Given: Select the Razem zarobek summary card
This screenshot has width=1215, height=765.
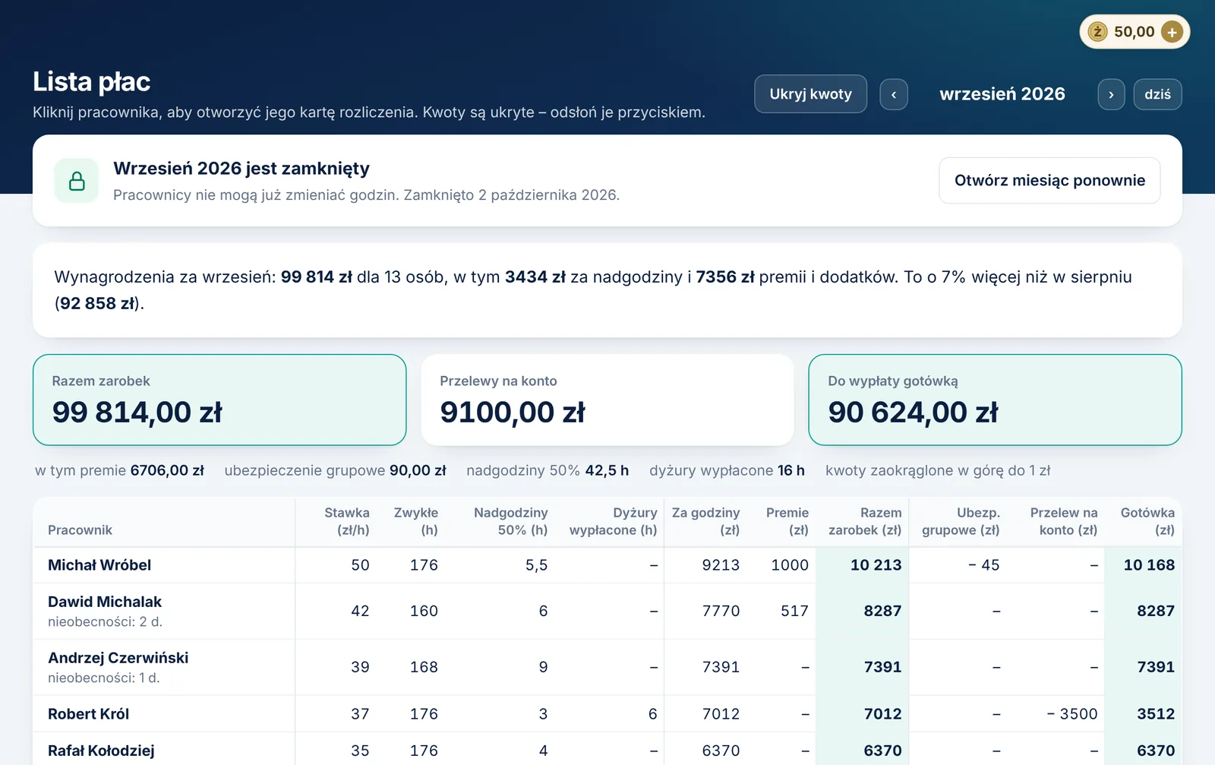Looking at the screenshot, I should (x=219, y=400).
